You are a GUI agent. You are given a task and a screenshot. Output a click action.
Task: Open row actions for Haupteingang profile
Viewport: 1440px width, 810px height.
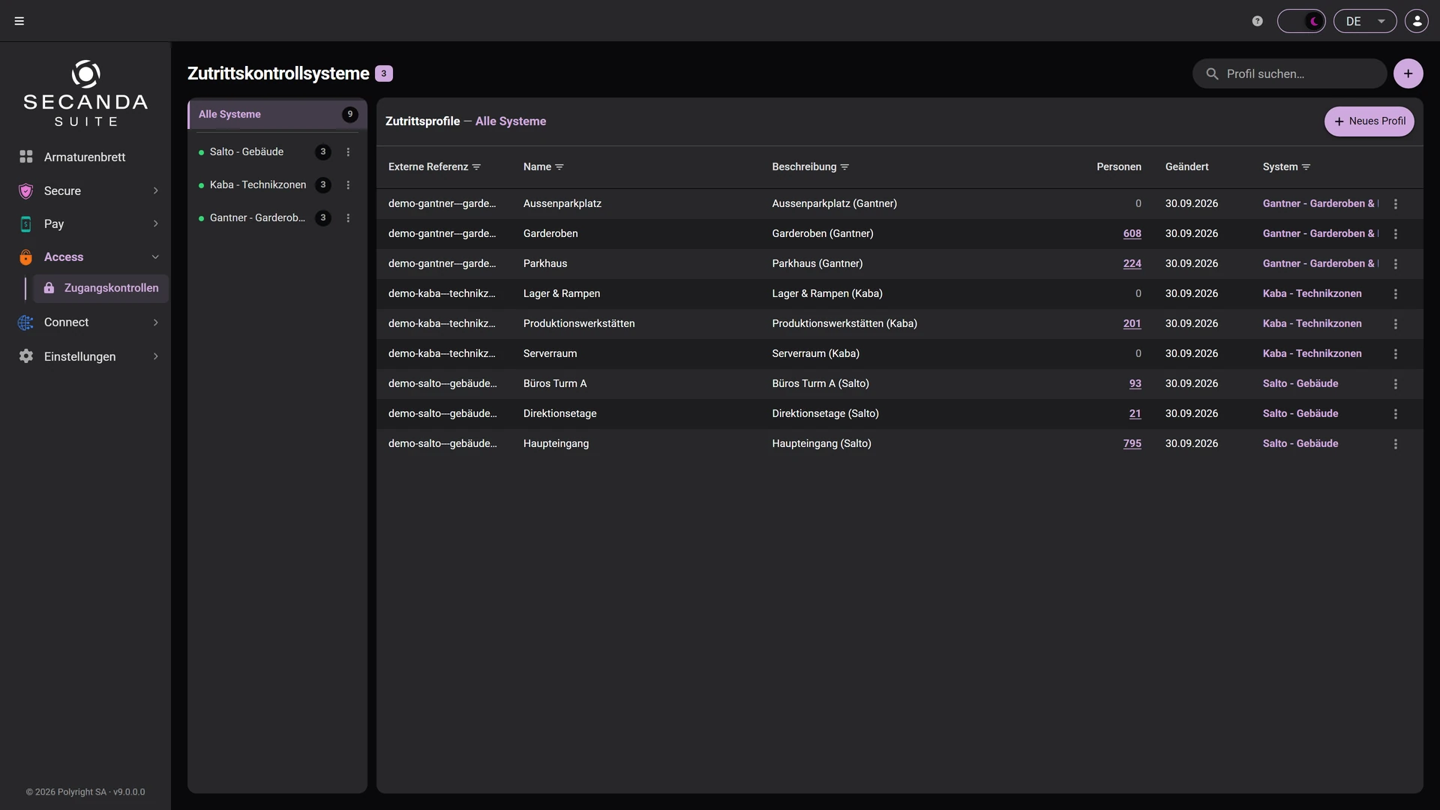click(x=1396, y=444)
